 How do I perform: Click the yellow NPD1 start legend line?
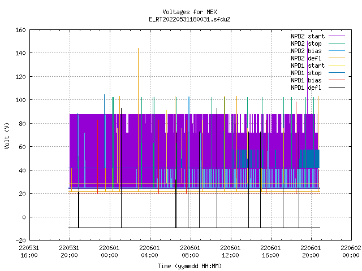337,65
